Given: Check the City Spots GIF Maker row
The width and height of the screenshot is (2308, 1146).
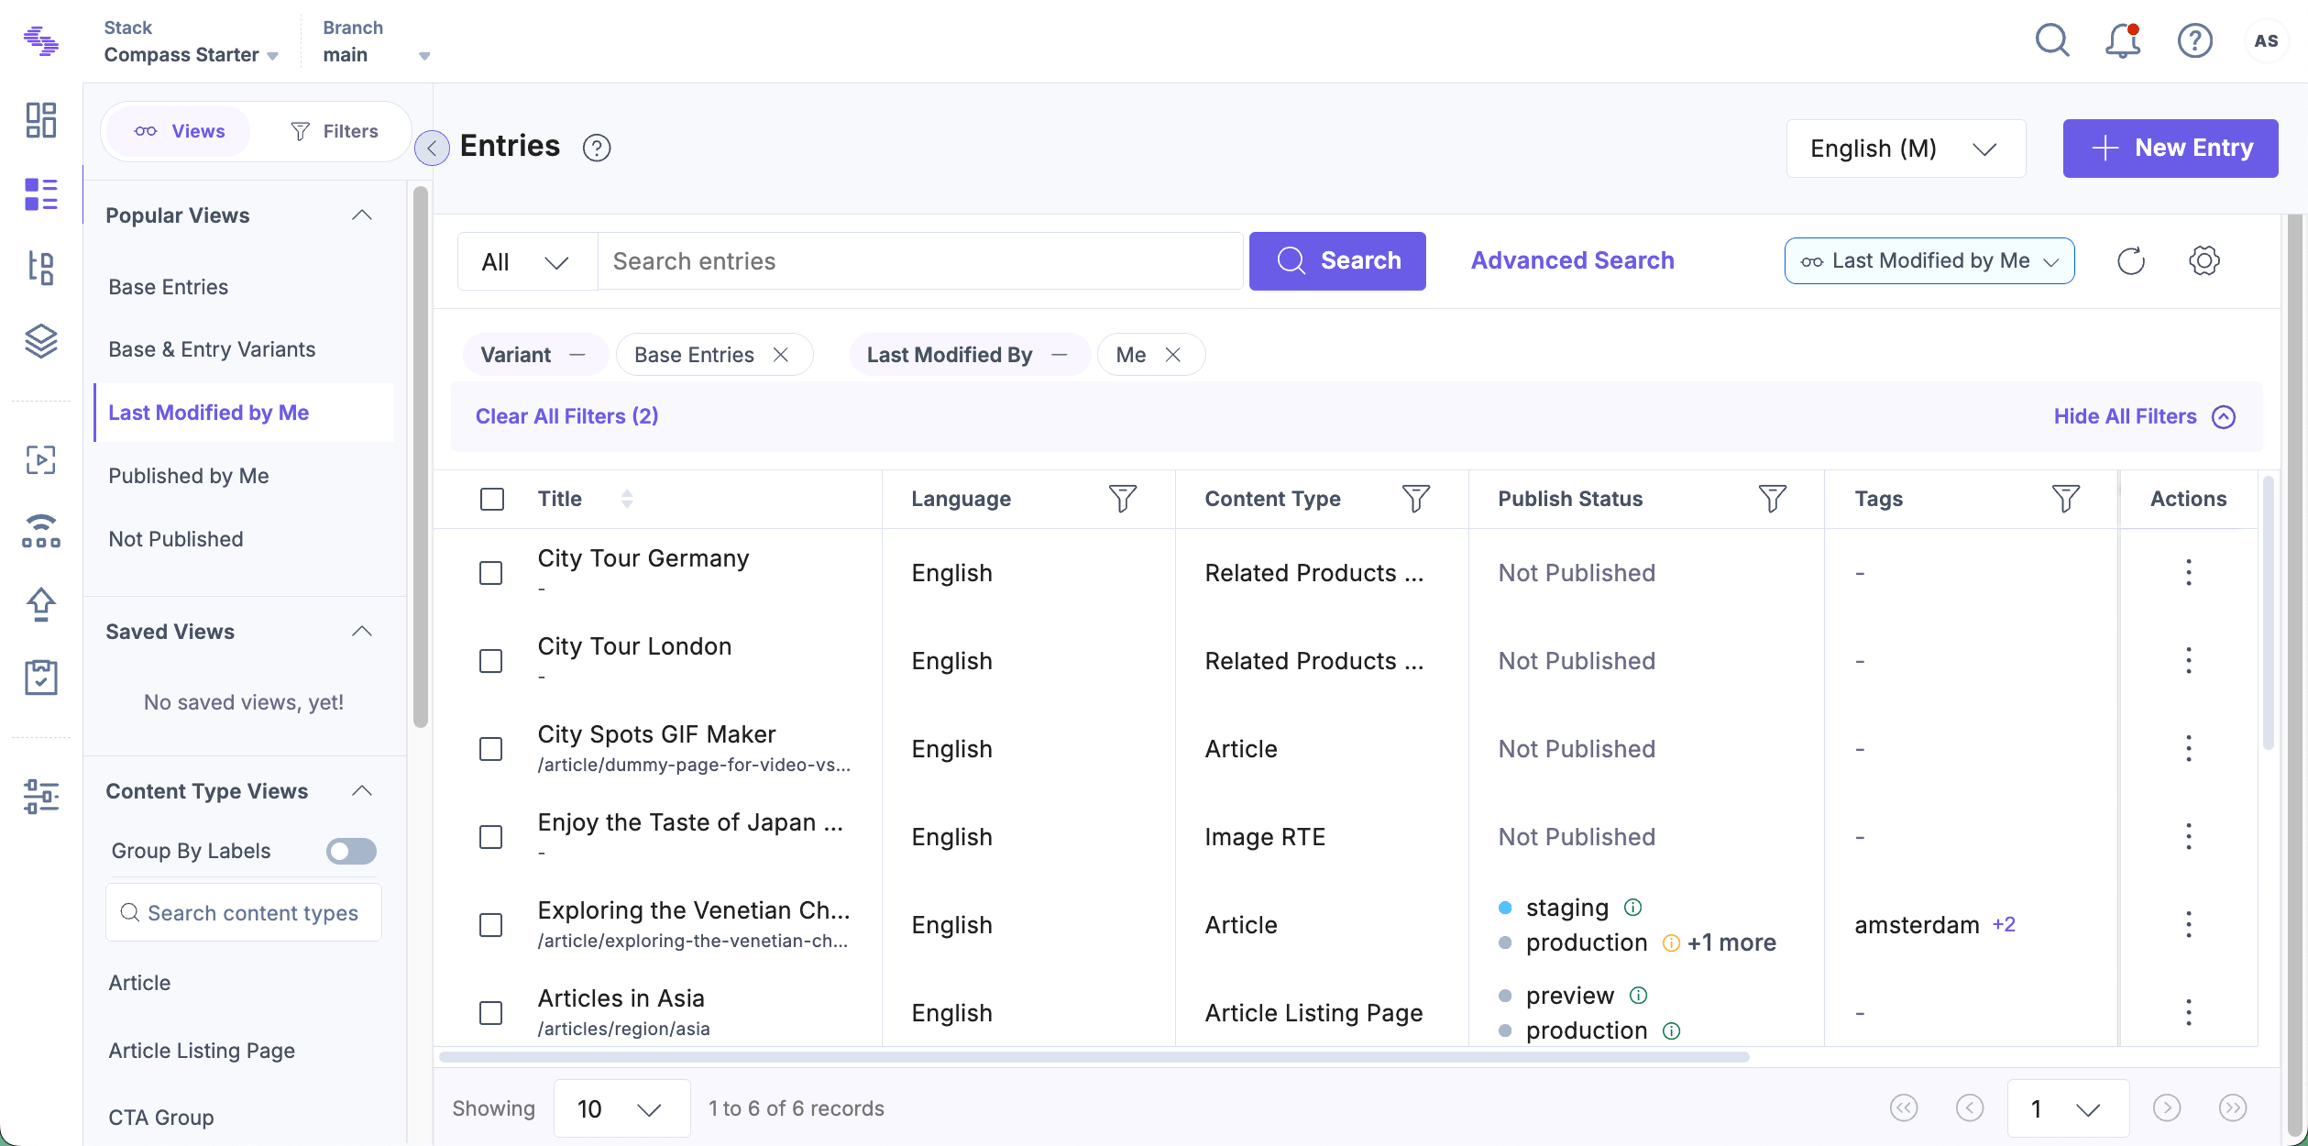Looking at the screenshot, I should click(x=491, y=749).
